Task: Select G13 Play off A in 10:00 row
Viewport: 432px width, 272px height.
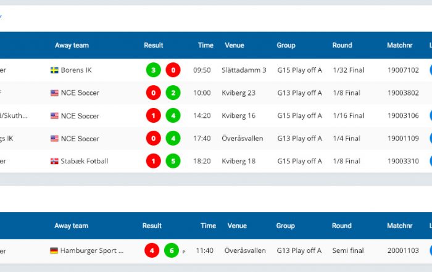Action: [300, 93]
